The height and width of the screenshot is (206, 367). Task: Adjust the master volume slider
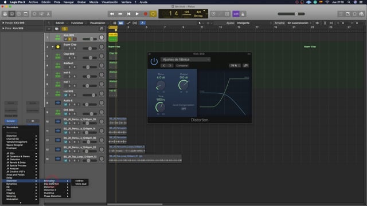(x=291, y=14)
